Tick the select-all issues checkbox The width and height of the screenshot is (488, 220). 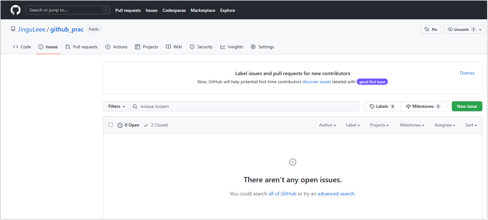[110, 125]
